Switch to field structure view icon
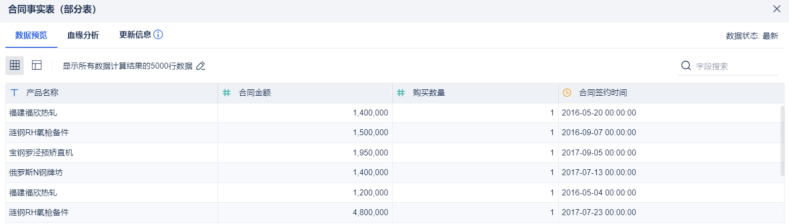789x224 pixels. pyautogui.click(x=37, y=65)
